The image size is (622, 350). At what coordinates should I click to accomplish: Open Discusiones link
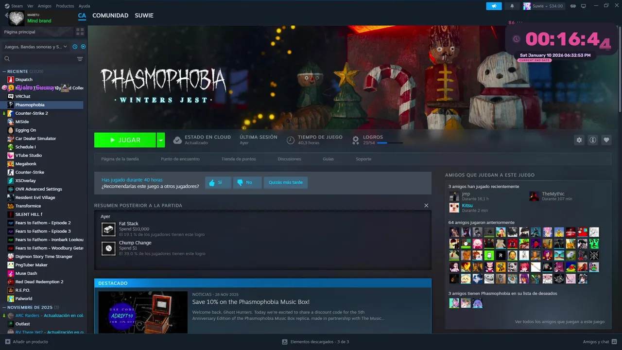pos(289,159)
